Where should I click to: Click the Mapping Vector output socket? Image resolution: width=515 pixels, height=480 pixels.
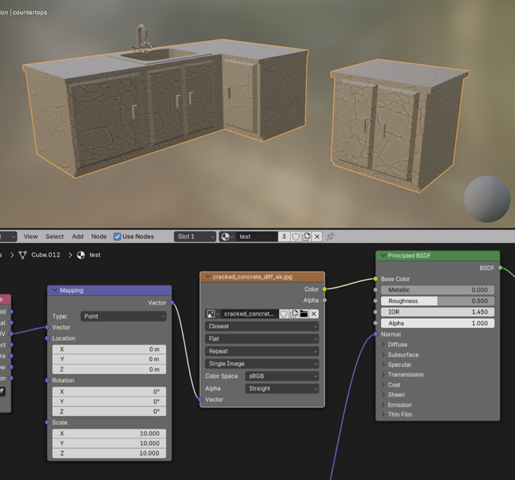click(x=172, y=302)
